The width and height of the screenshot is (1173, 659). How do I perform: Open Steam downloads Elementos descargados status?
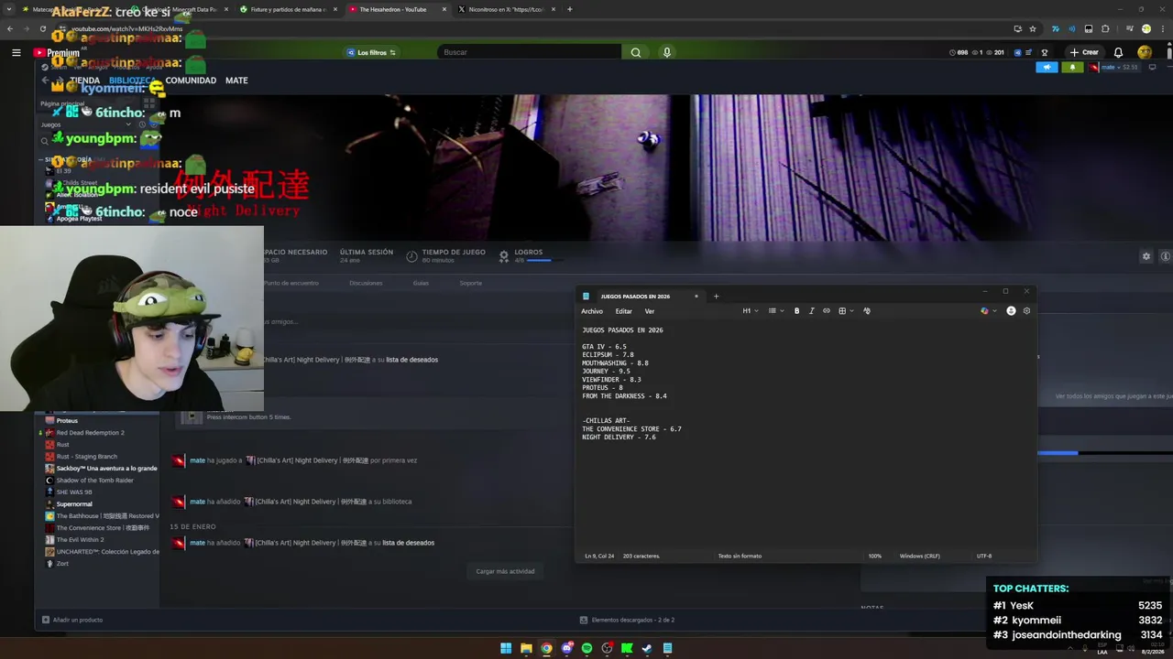pyautogui.click(x=628, y=620)
